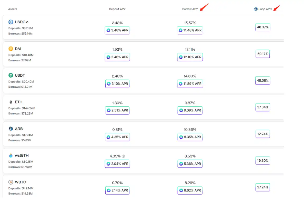This screenshot has width=304, height=202.
Task: Select the wstETH 19.30% loop APR button
Action: click(262, 161)
